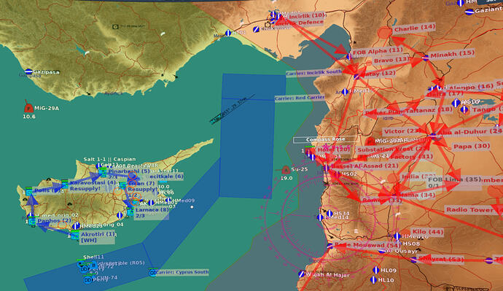
Task: Click the Pinarbashi airbase icon
Action: 103,172
